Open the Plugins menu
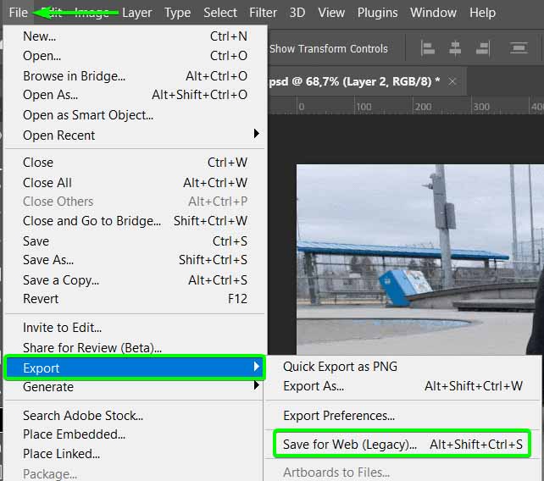544x481 pixels. 377,13
